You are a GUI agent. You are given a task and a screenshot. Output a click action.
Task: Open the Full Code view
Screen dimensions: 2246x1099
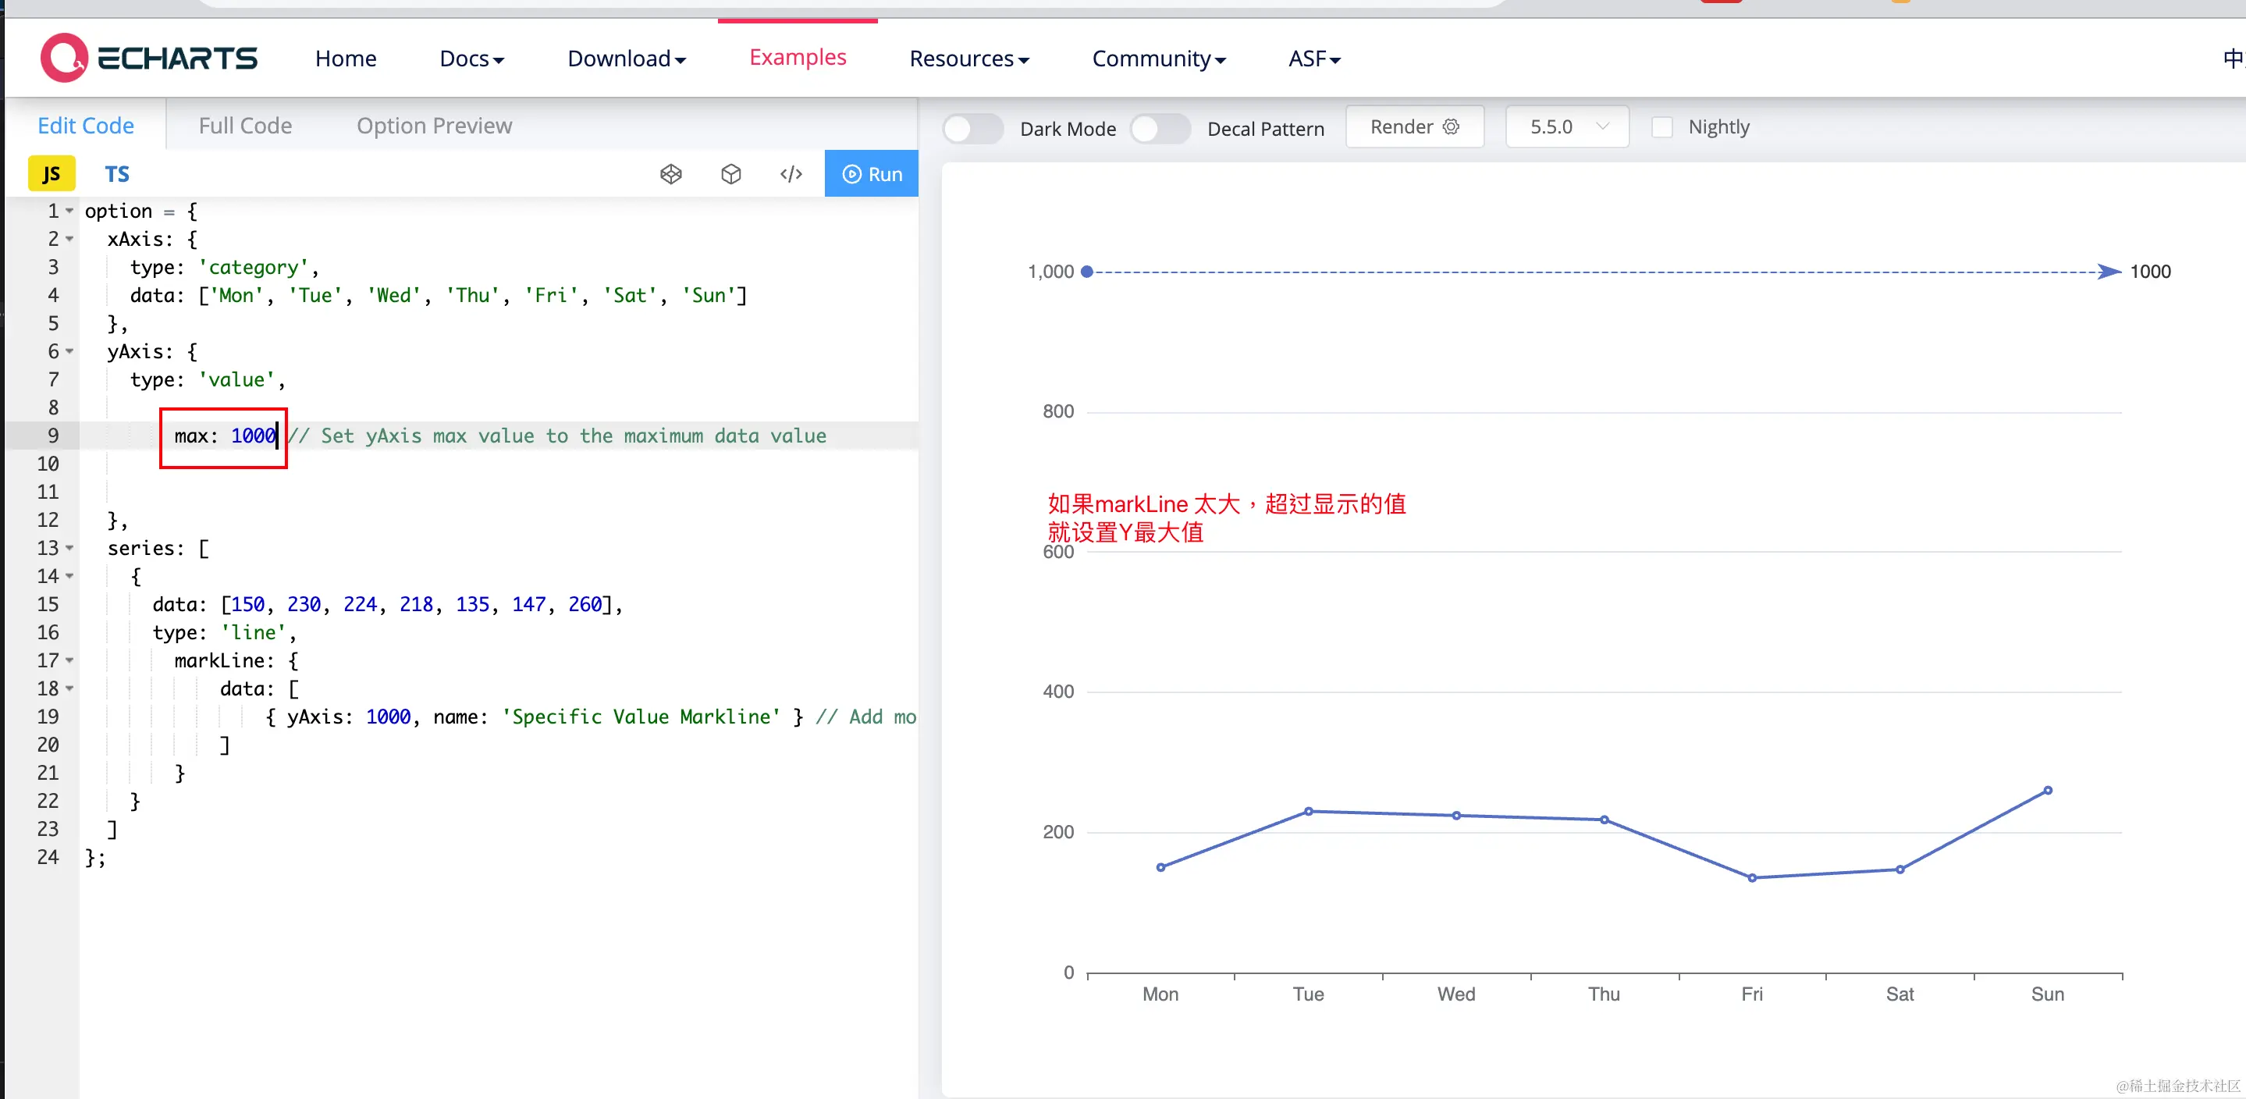coord(244,126)
